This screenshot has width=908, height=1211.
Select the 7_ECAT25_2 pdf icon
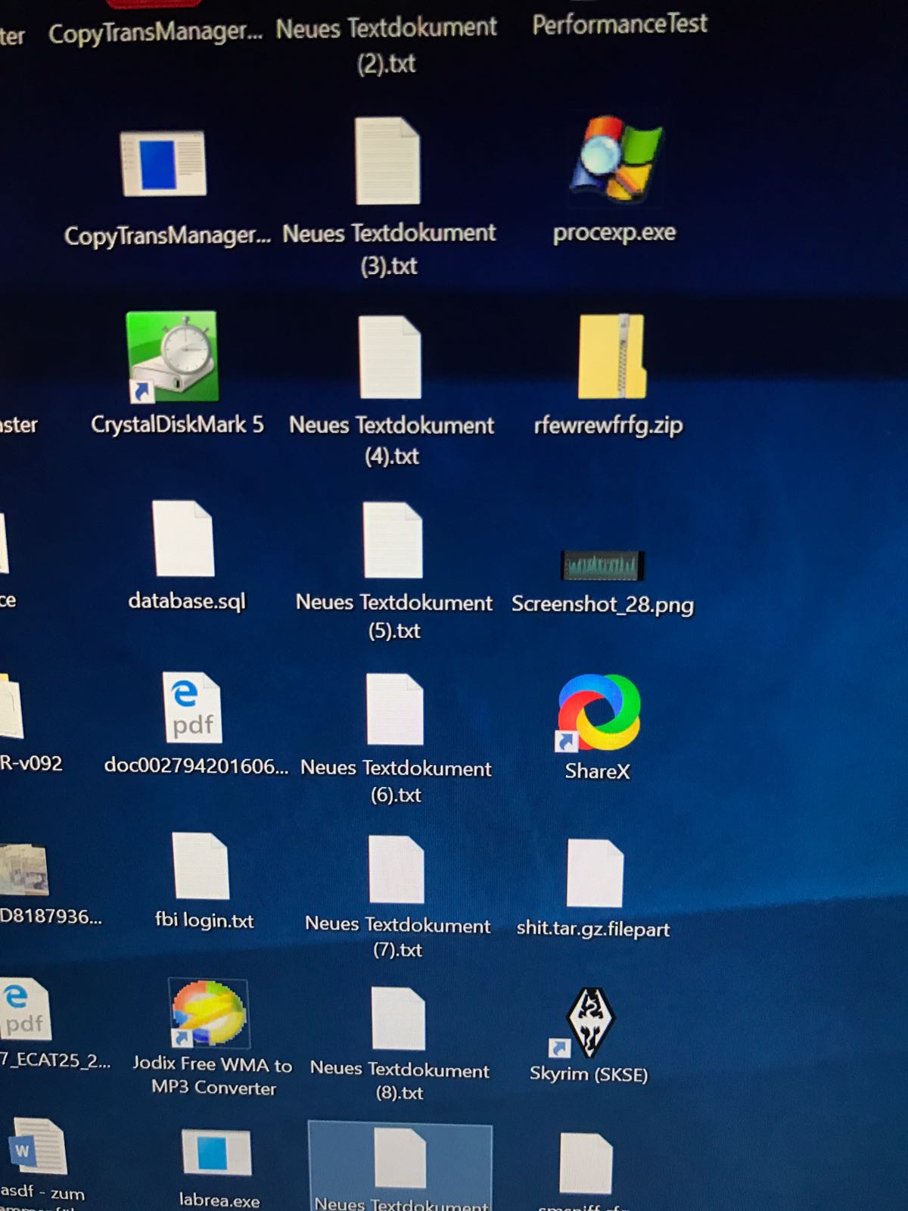(x=24, y=1010)
